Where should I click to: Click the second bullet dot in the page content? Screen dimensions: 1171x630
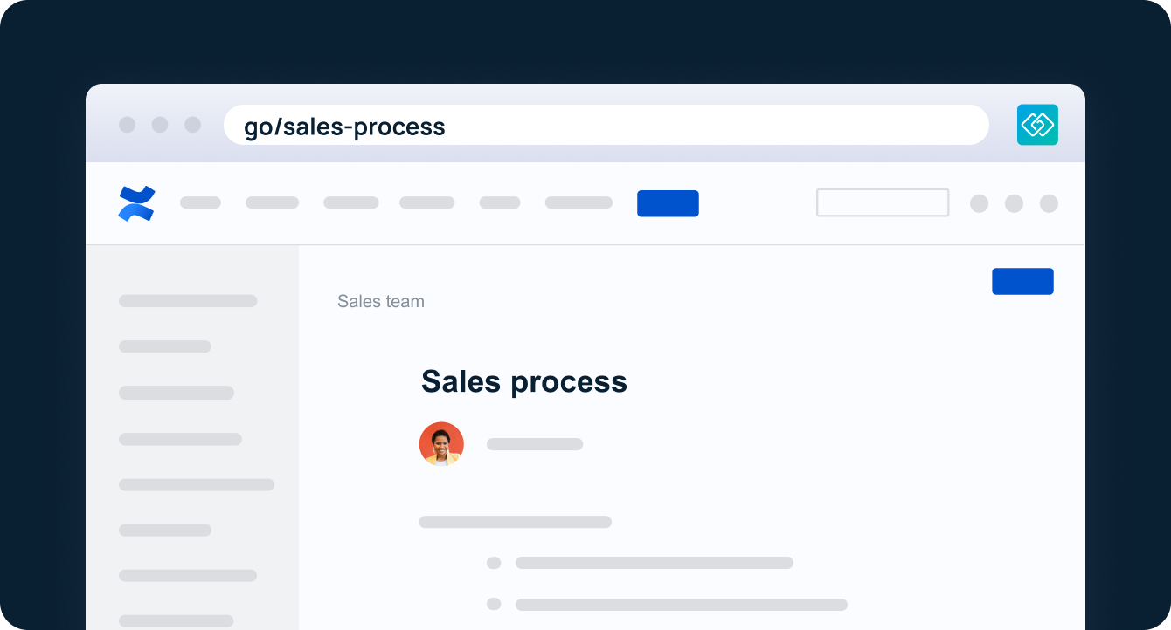click(494, 604)
